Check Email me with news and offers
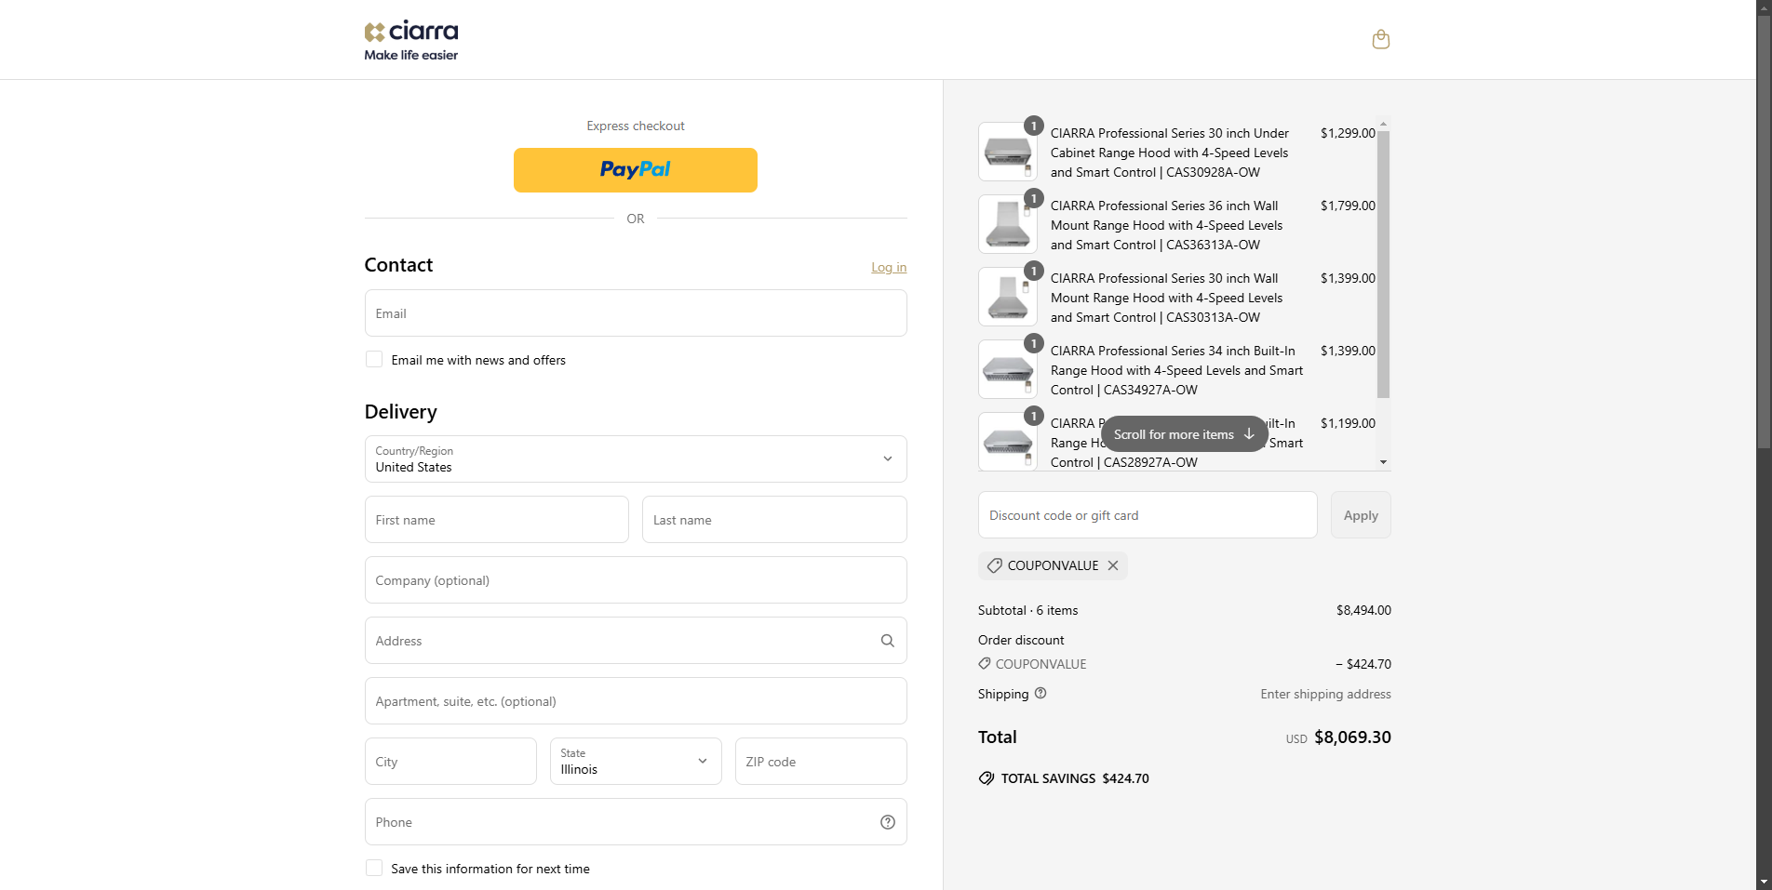The height and width of the screenshot is (890, 1772). 374,359
